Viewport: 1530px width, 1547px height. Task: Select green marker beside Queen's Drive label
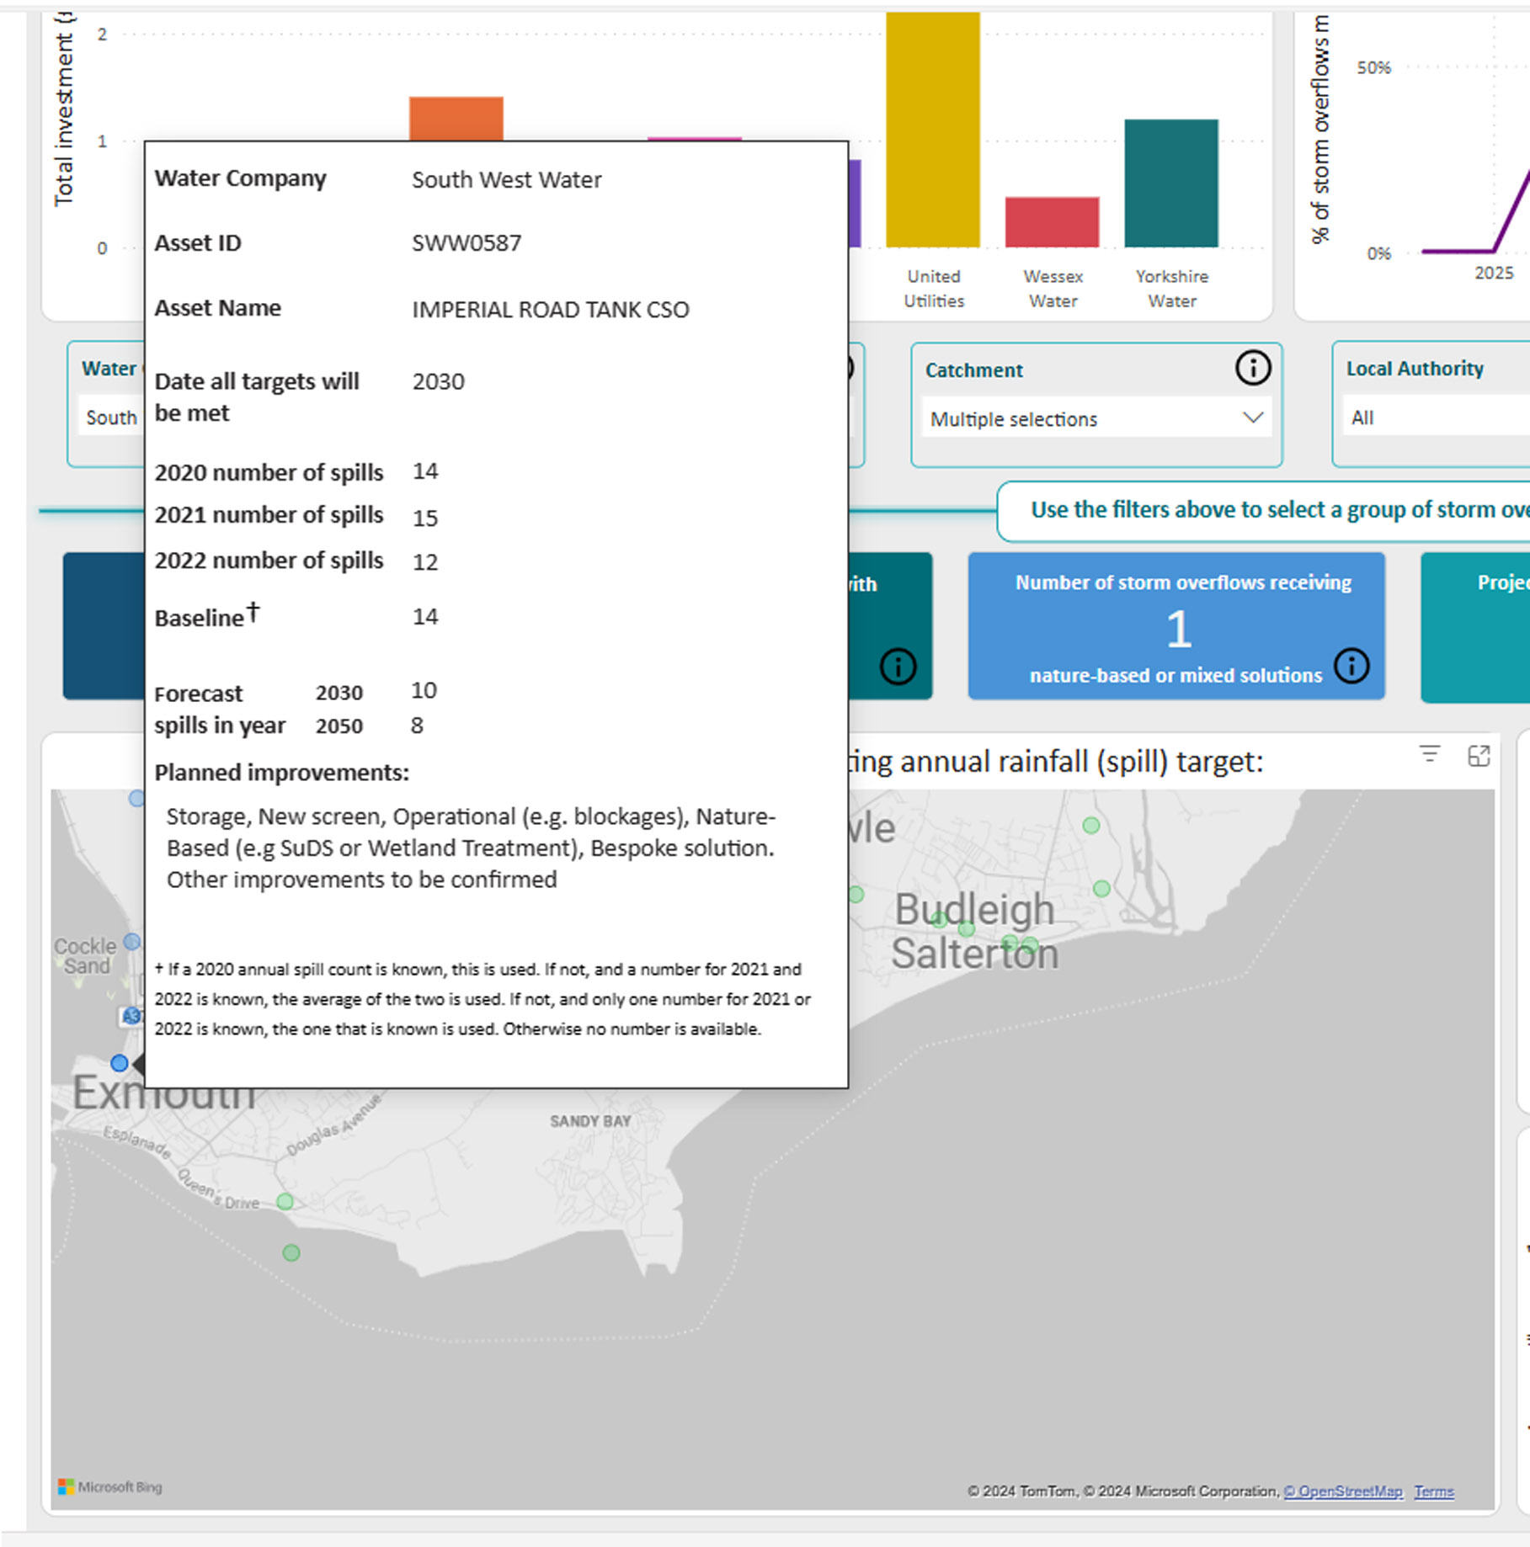coord(285,1201)
